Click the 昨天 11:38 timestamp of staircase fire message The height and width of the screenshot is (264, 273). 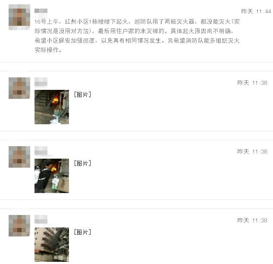coord(252,83)
